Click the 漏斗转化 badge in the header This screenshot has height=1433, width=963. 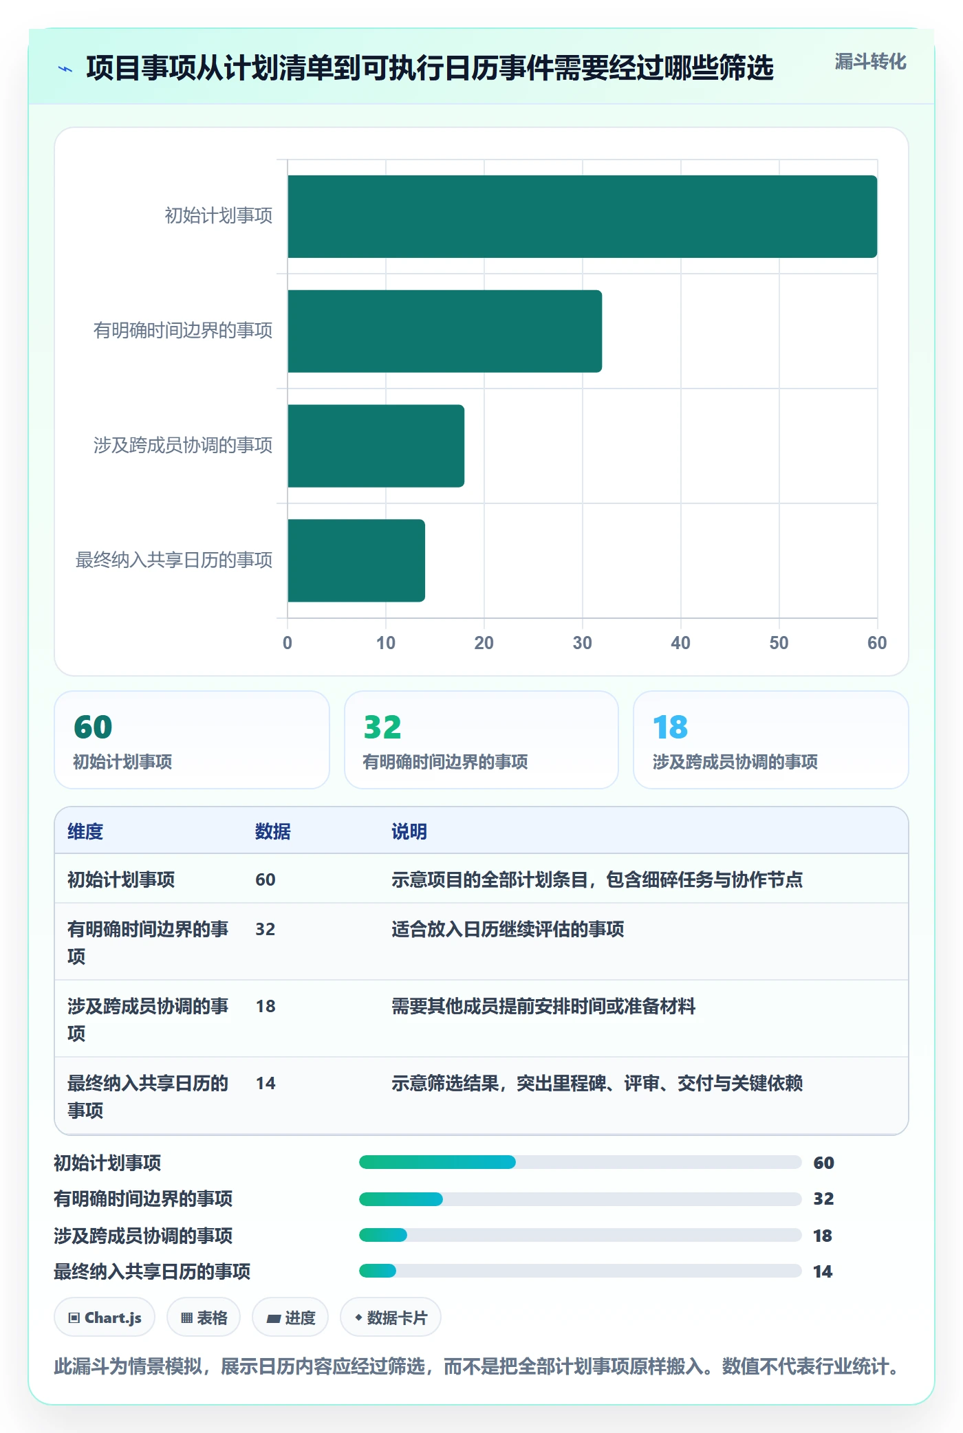pyautogui.click(x=870, y=62)
